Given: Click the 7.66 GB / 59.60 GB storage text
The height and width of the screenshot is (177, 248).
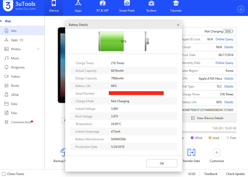Looking at the screenshot, I should tap(224, 128).
